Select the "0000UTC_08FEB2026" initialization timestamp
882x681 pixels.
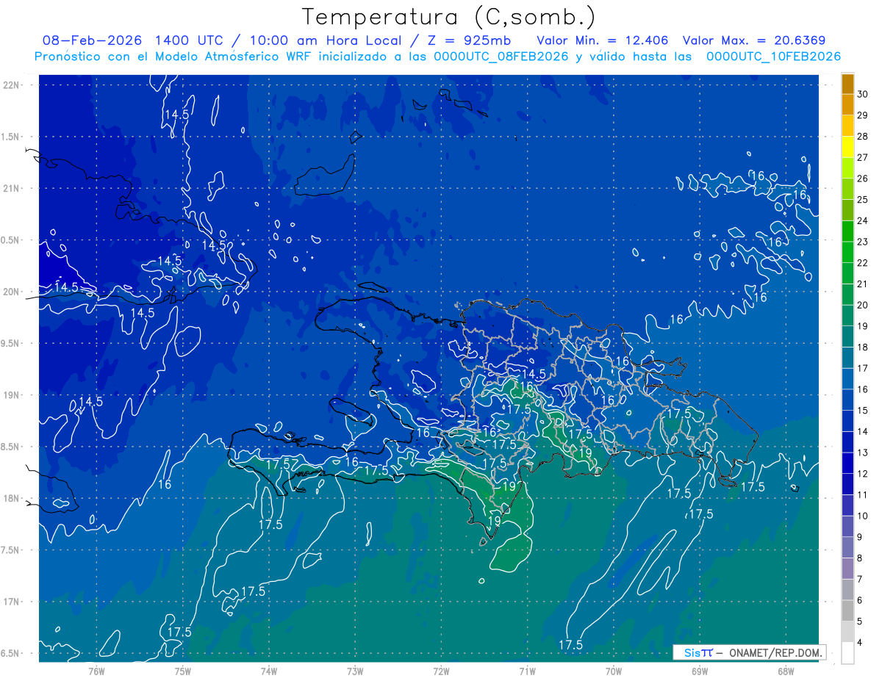501,57
